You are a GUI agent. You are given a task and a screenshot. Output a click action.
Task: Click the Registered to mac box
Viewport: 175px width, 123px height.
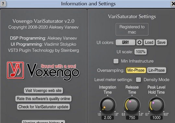click(x=132, y=29)
